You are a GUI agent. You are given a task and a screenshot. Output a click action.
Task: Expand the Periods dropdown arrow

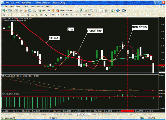120,10
